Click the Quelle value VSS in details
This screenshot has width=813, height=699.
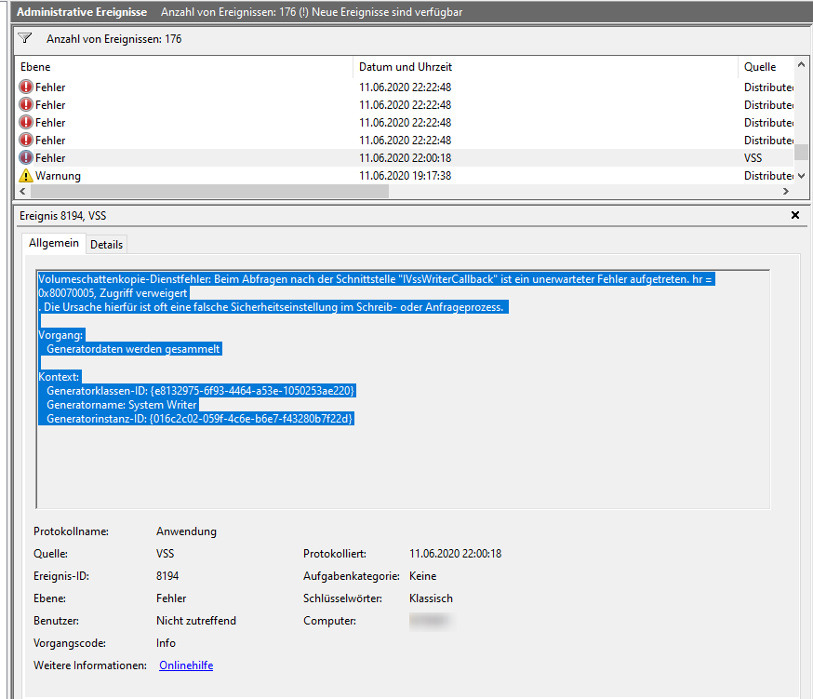coord(166,554)
